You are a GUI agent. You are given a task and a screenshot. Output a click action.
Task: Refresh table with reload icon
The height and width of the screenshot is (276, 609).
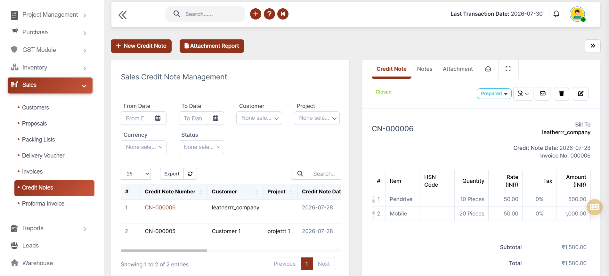[x=190, y=174]
